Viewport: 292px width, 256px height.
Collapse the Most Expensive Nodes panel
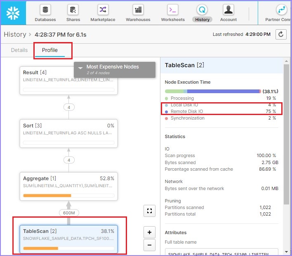tap(80, 67)
